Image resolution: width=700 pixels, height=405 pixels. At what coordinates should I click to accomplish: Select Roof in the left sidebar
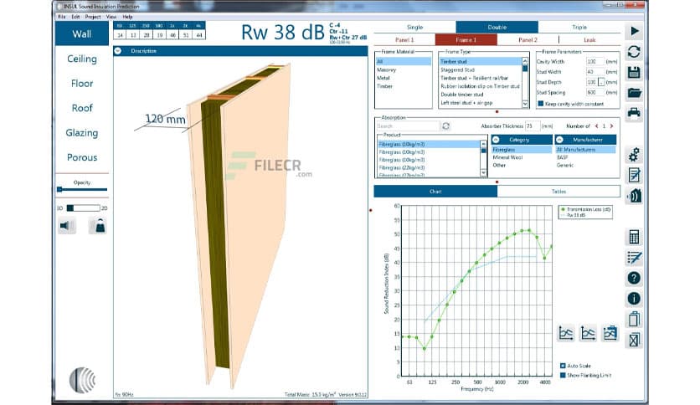pyautogui.click(x=82, y=108)
